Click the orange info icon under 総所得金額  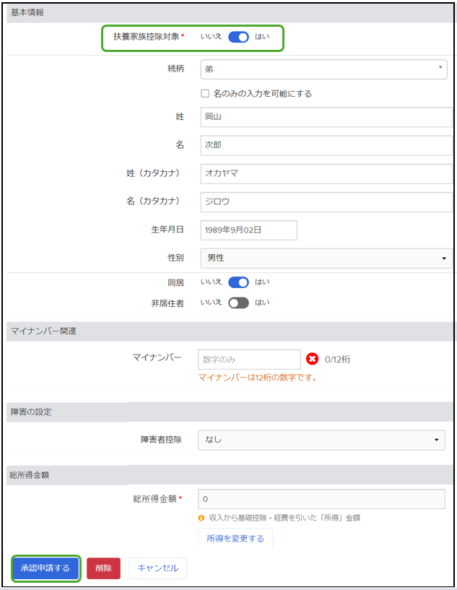pos(201,518)
